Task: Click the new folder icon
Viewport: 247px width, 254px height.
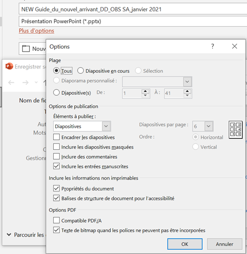Action: coord(26,49)
